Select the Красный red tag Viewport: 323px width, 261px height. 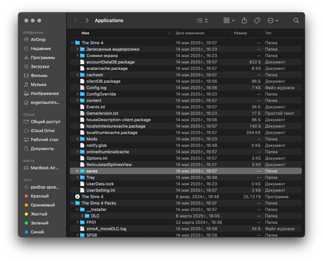[x=37, y=196]
